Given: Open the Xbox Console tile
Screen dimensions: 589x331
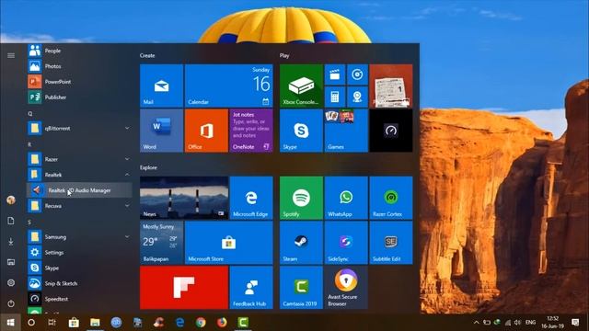Looking at the screenshot, I should point(301,86).
